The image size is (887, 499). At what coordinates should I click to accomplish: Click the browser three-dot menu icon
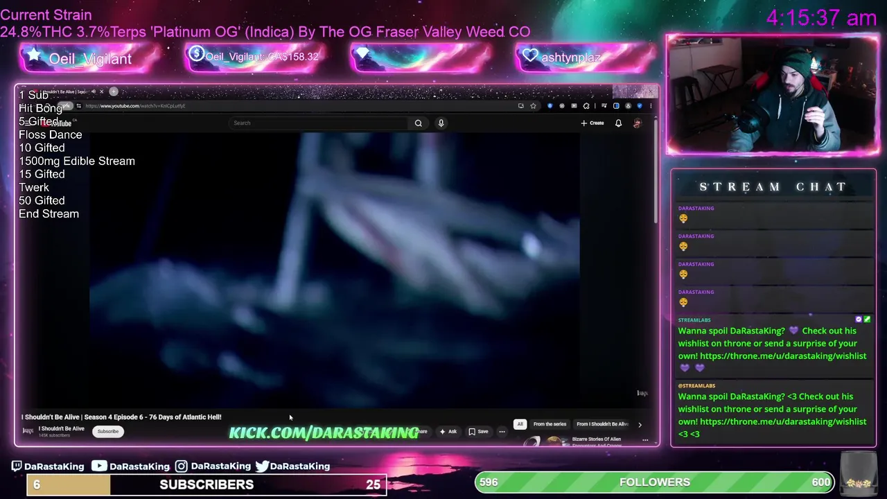[650, 106]
